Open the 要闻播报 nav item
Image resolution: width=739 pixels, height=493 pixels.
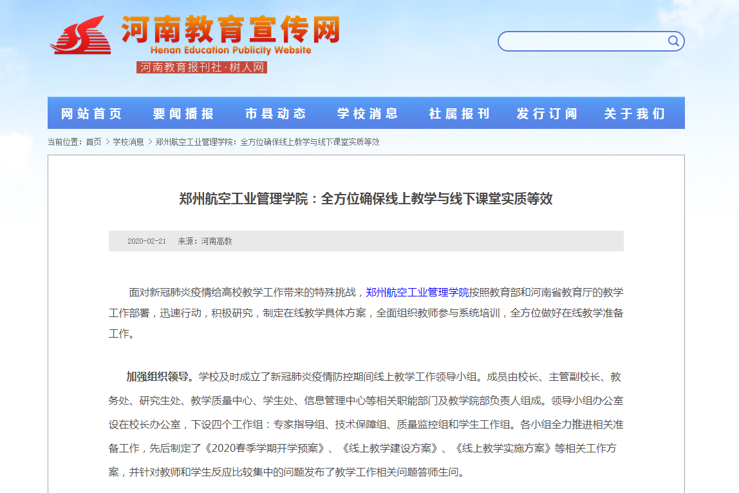click(183, 113)
